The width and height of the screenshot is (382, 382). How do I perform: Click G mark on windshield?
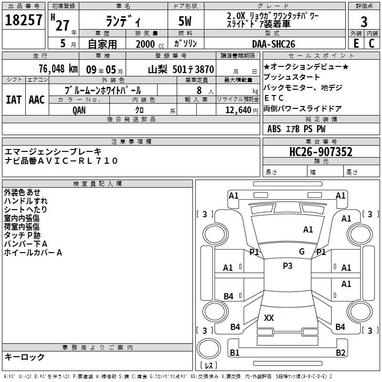[x=302, y=251]
